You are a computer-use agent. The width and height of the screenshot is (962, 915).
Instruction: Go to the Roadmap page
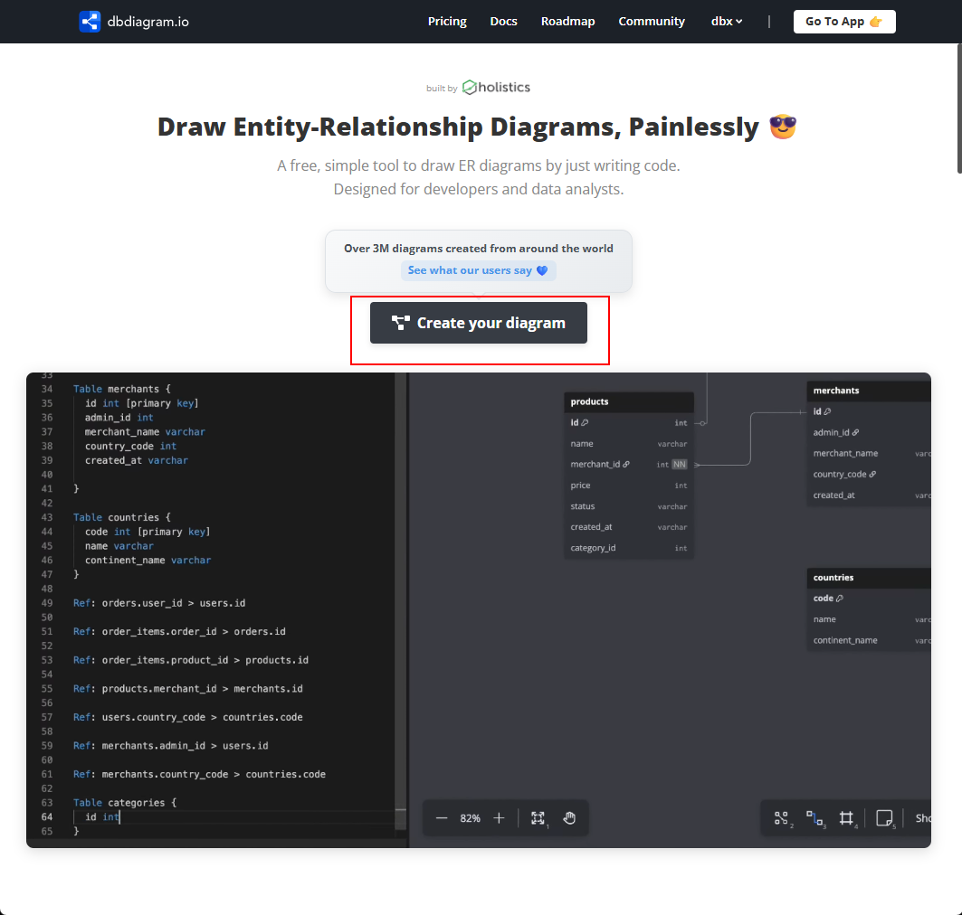pos(568,22)
